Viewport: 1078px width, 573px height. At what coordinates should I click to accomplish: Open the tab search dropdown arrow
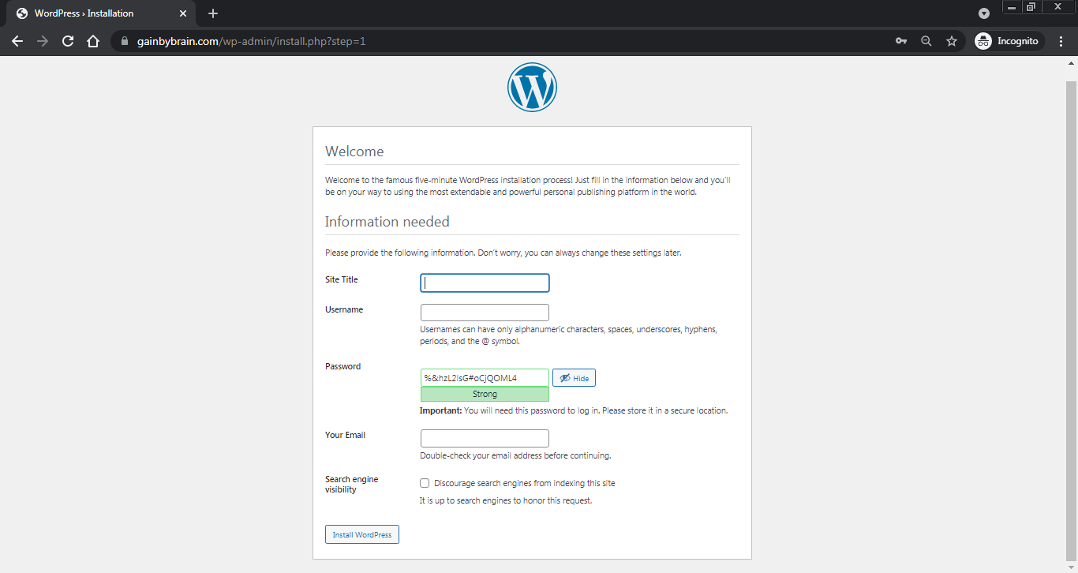click(983, 13)
